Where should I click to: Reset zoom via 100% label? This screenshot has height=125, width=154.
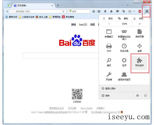[124, 24]
